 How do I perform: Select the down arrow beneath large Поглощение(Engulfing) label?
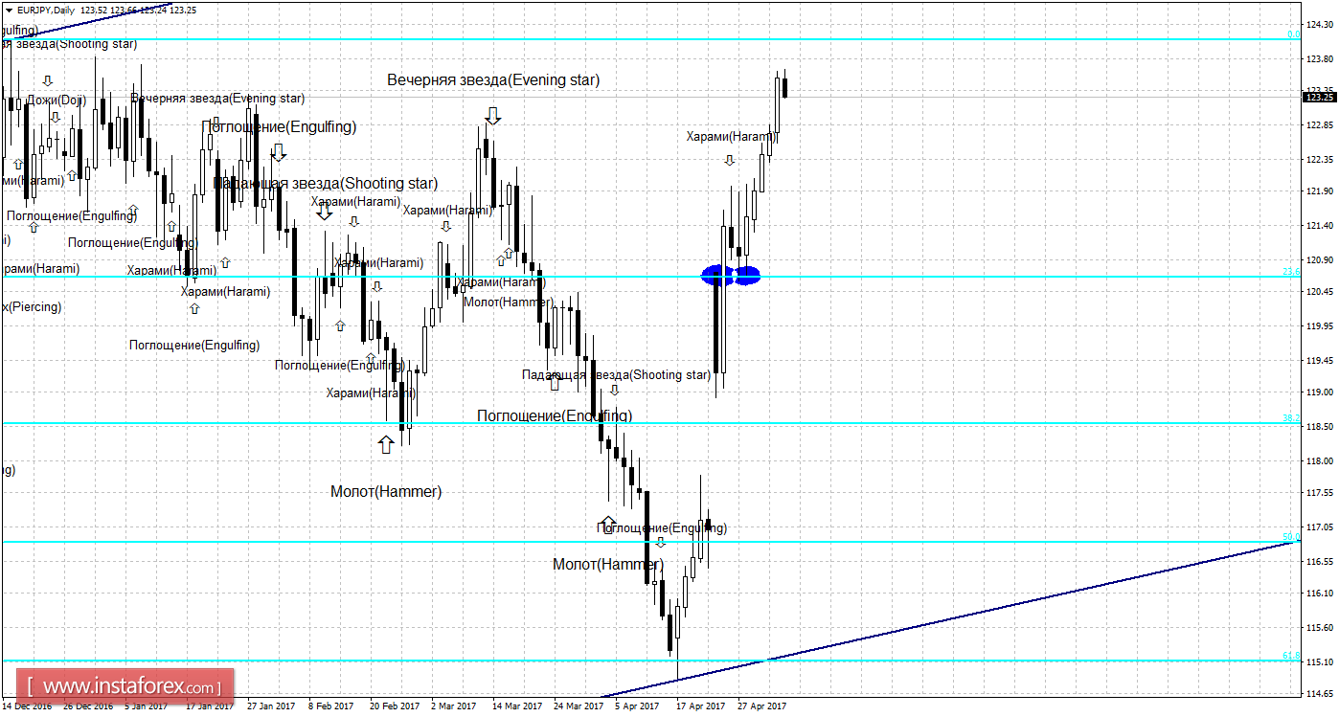[x=278, y=151]
